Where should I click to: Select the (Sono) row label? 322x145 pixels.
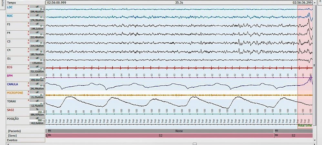(x=13, y=136)
